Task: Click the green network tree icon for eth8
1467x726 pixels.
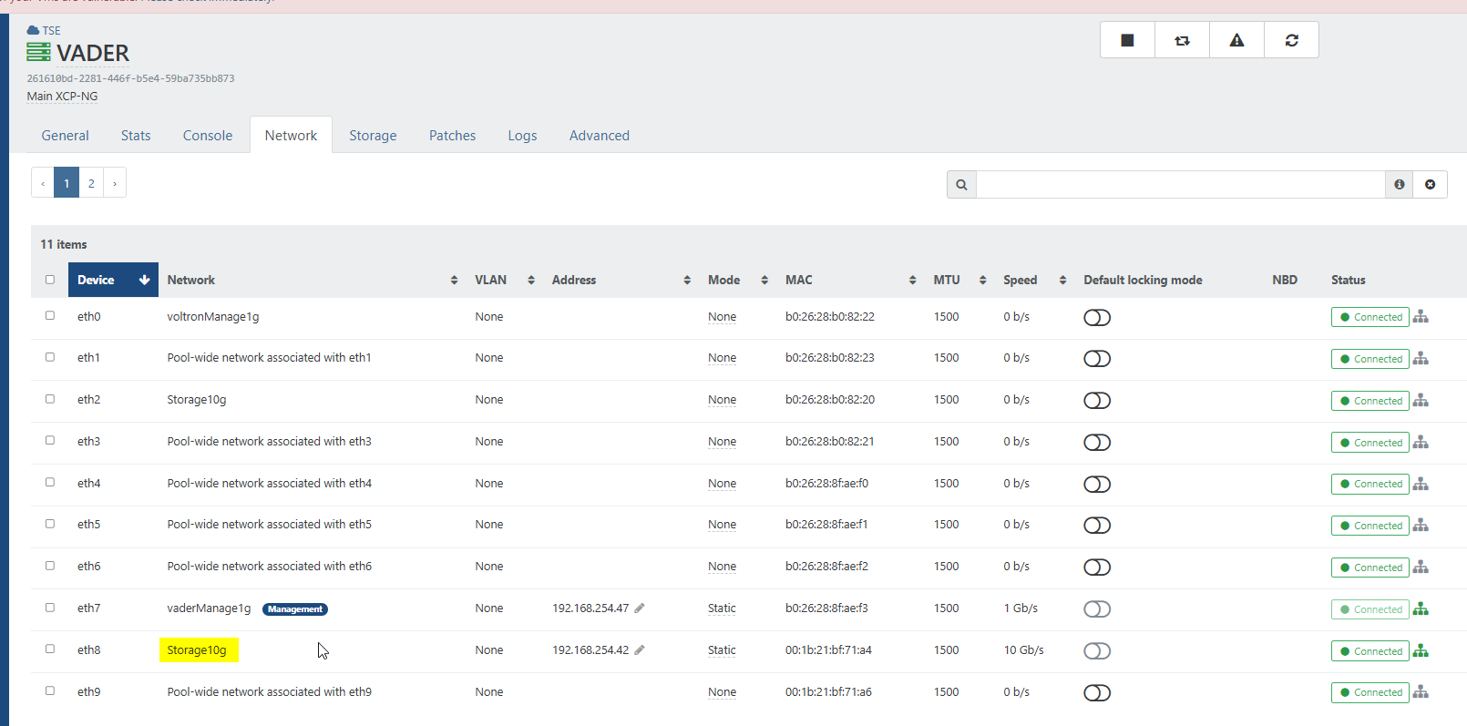Action: [1421, 650]
